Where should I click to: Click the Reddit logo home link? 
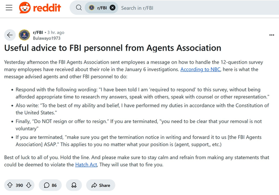(40, 8)
